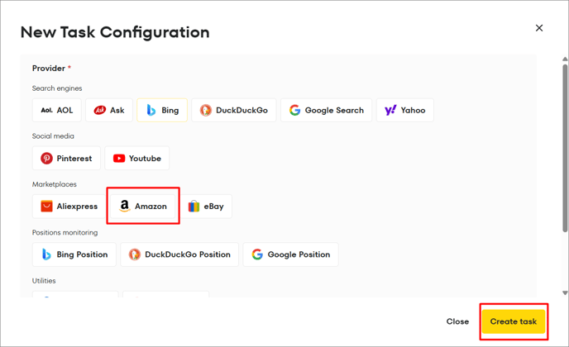Click the Ask logo icon
Image resolution: width=569 pixels, height=347 pixels.
click(x=100, y=110)
